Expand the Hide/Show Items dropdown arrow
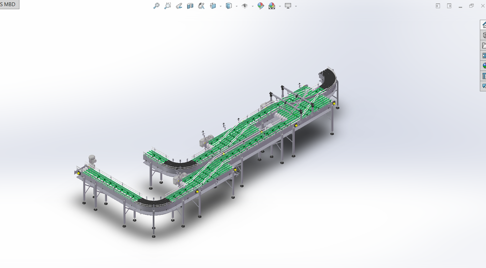The height and width of the screenshot is (268, 486). (x=253, y=6)
